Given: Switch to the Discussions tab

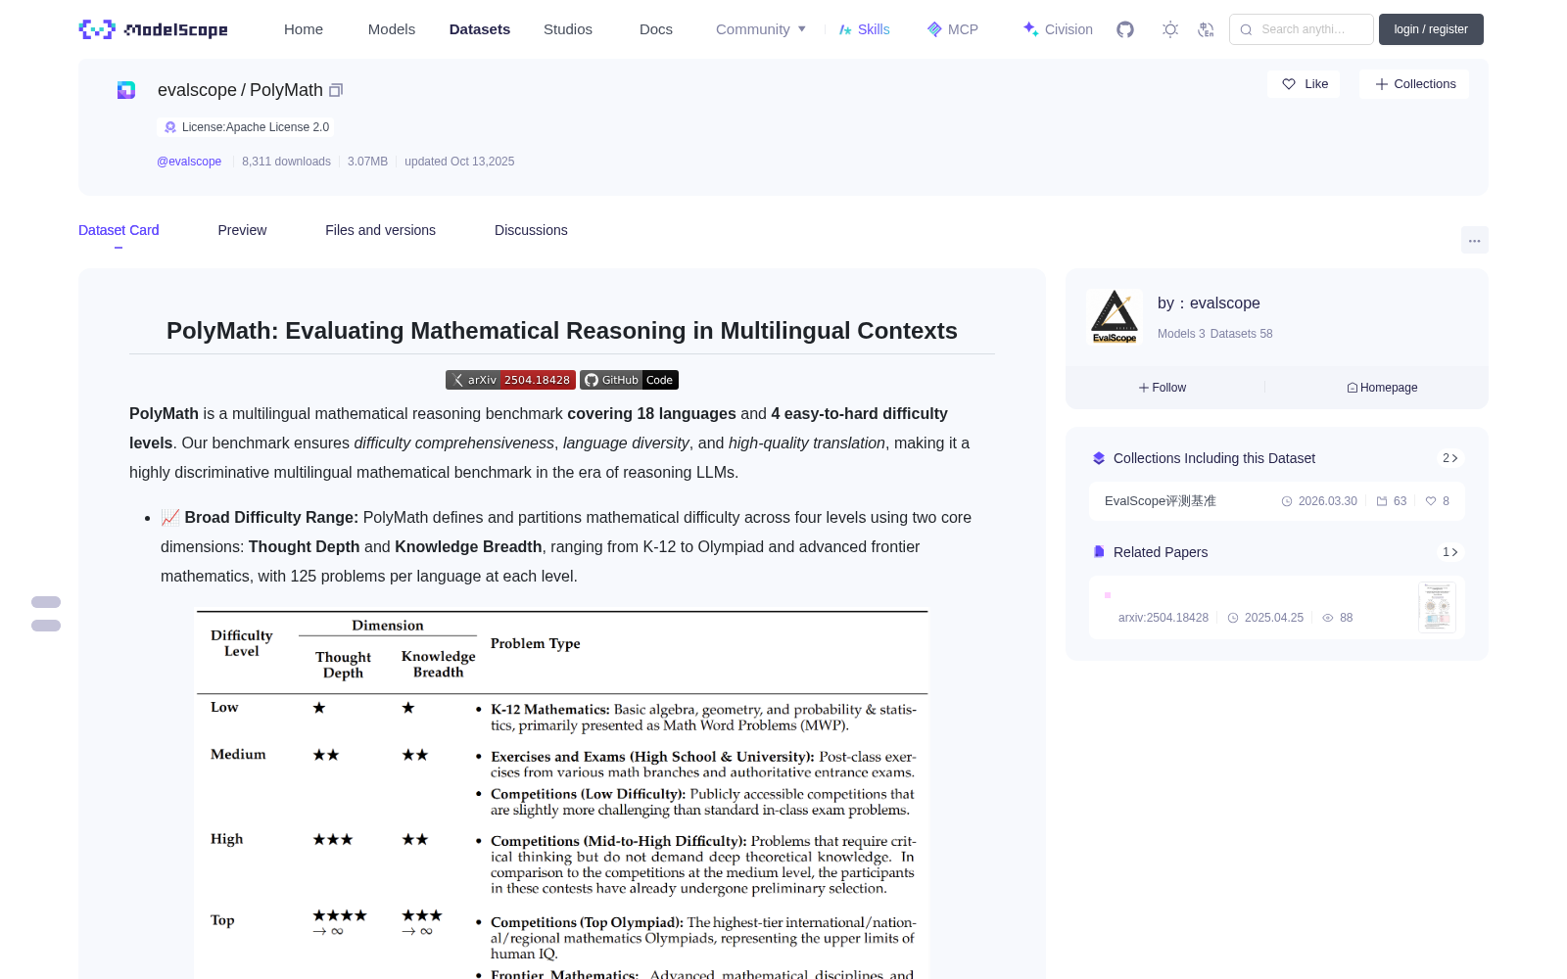Looking at the screenshot, I should coord(531,230).
